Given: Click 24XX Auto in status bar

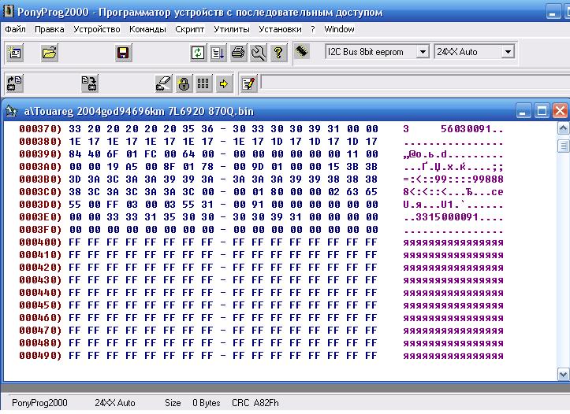Looking at the screenshot, I should pos(115,403).
